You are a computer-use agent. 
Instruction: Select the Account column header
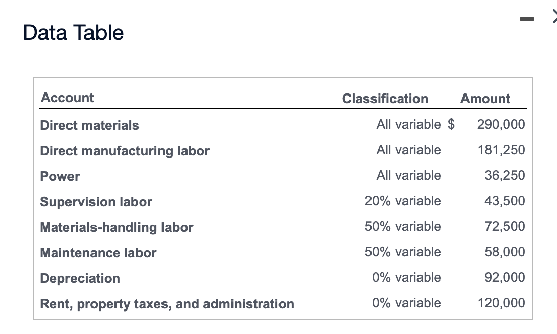[67, 98]
